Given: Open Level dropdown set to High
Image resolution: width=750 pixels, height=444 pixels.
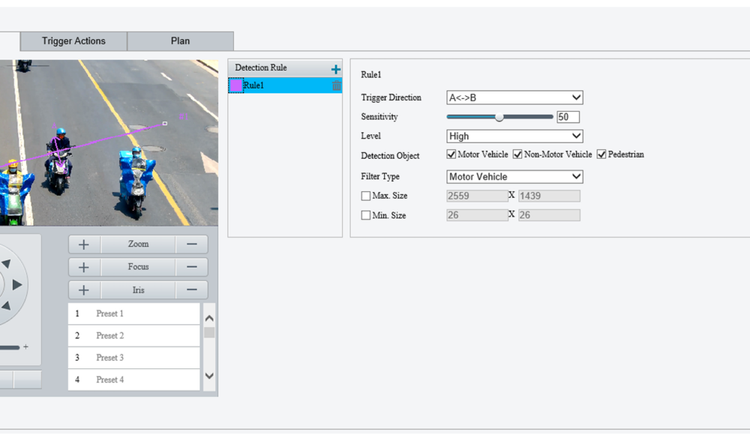Looking at the screenshot, I should click(x=514, y=136).
